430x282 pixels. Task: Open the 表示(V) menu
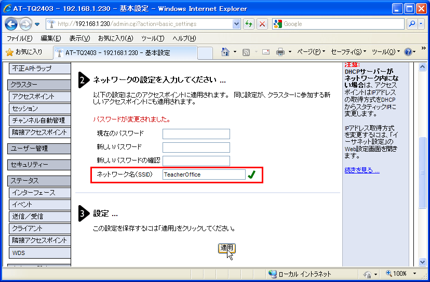coord(79,38)
